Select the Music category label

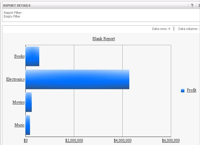[x=19, y=125]
